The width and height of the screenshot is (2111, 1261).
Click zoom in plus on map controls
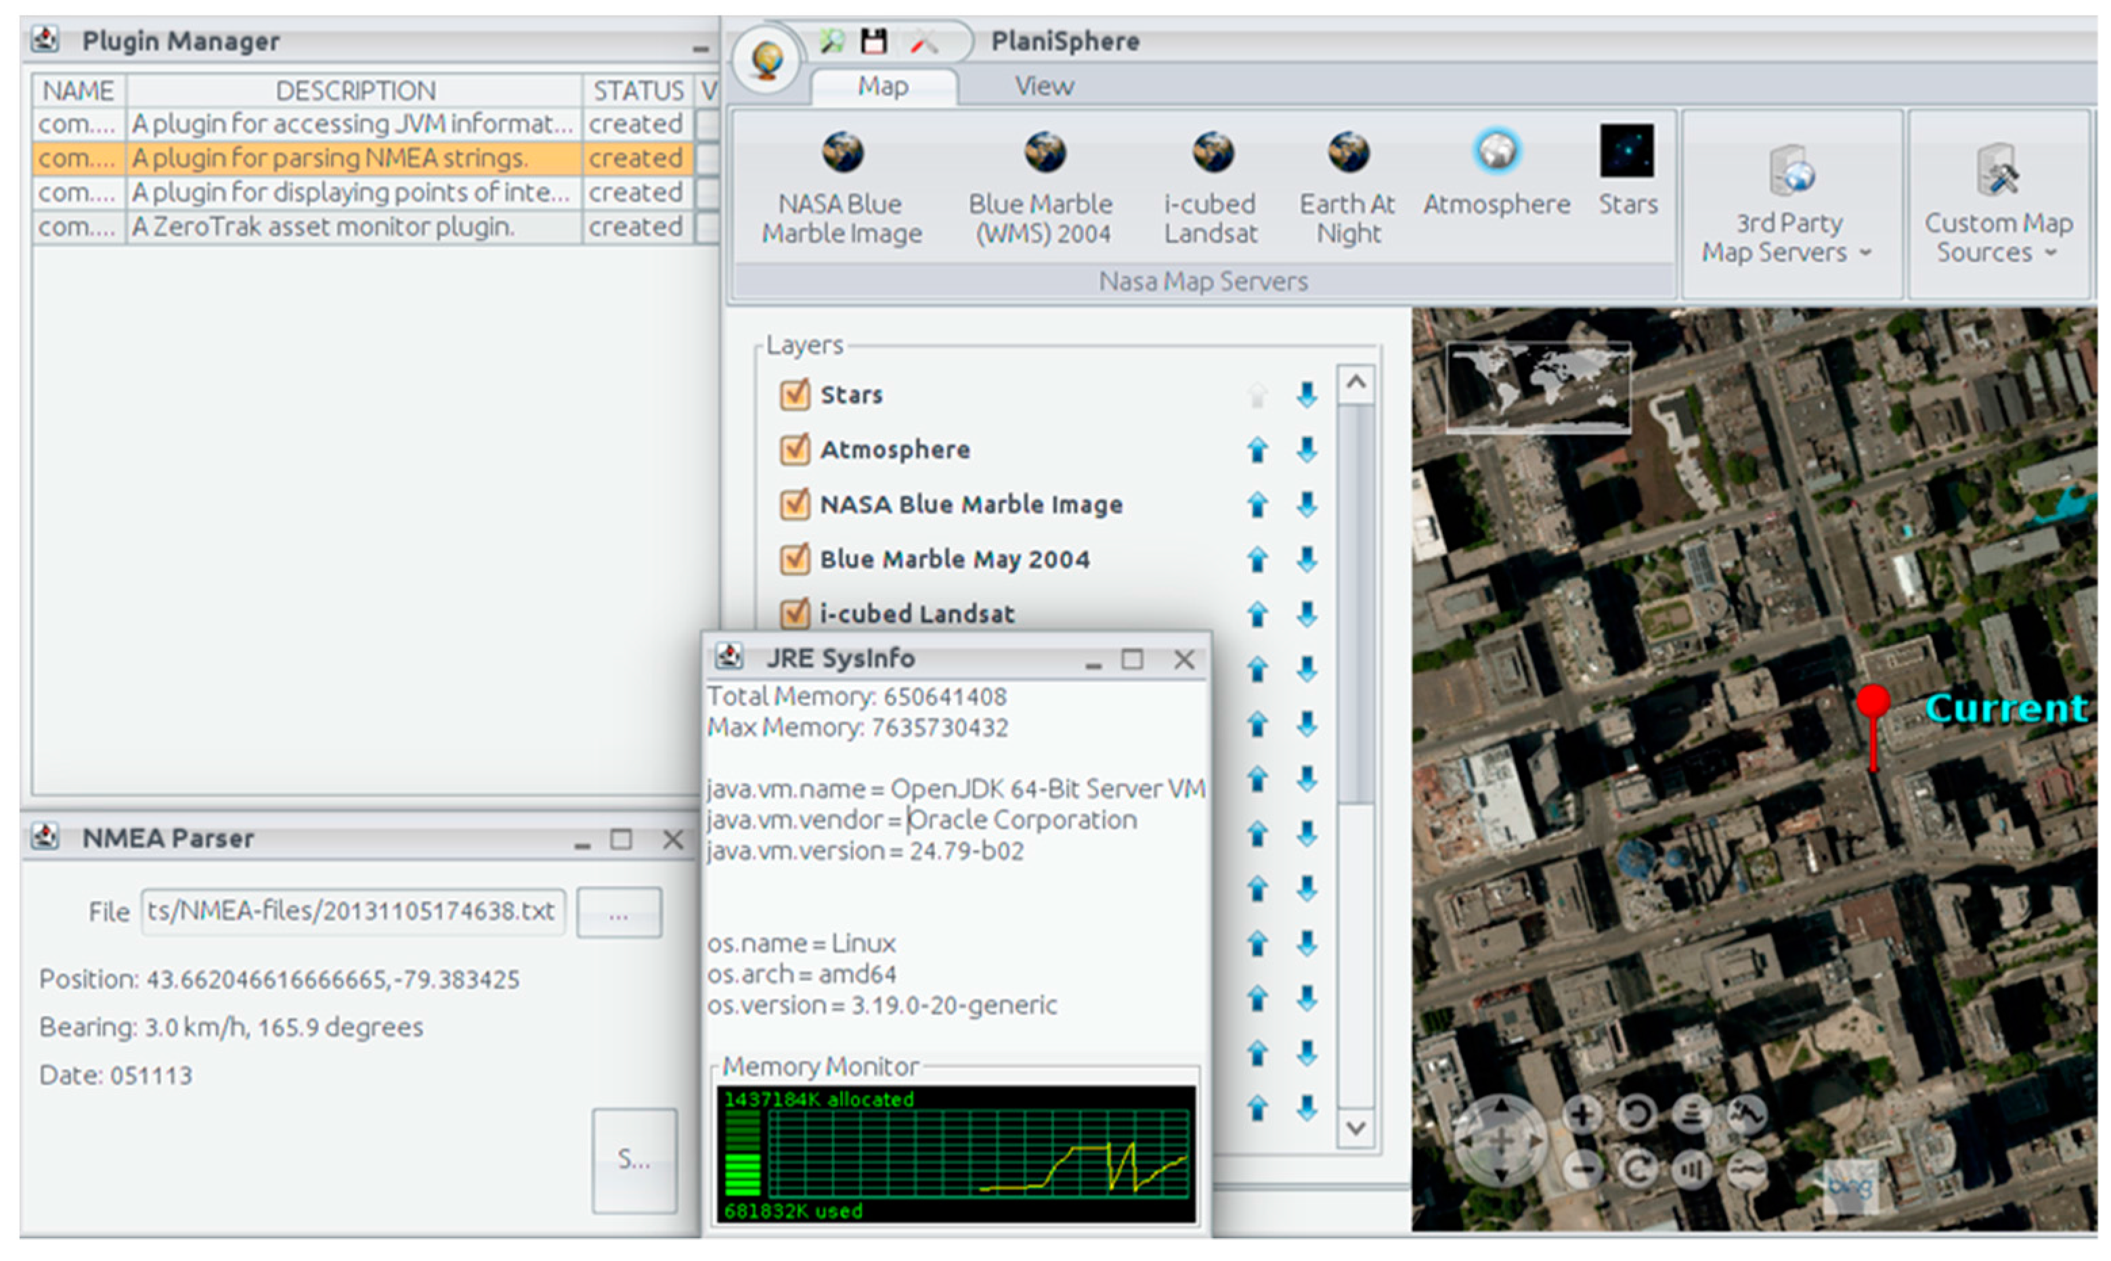click(1582, 1114)
